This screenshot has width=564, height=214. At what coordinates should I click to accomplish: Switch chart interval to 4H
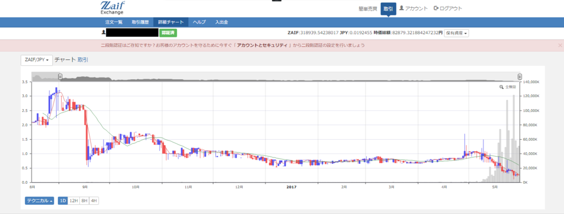click(x=94, y=201)
